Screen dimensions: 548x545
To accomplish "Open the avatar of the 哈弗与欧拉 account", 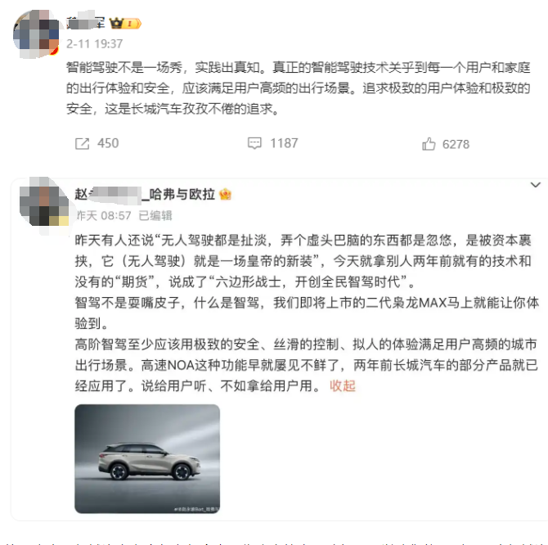I will (x=44, y=205).
